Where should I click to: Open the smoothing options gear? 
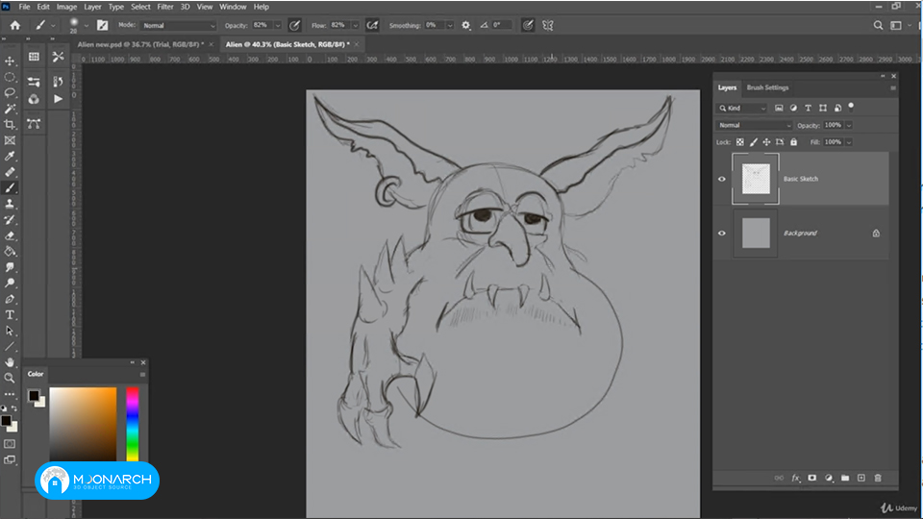tap(466, 25)
